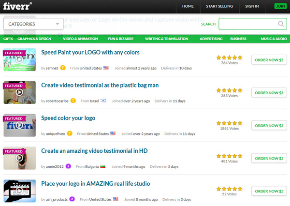This screenshot has width=290, height=206.
Task: Click the green JOIN button
Action: 280,6
